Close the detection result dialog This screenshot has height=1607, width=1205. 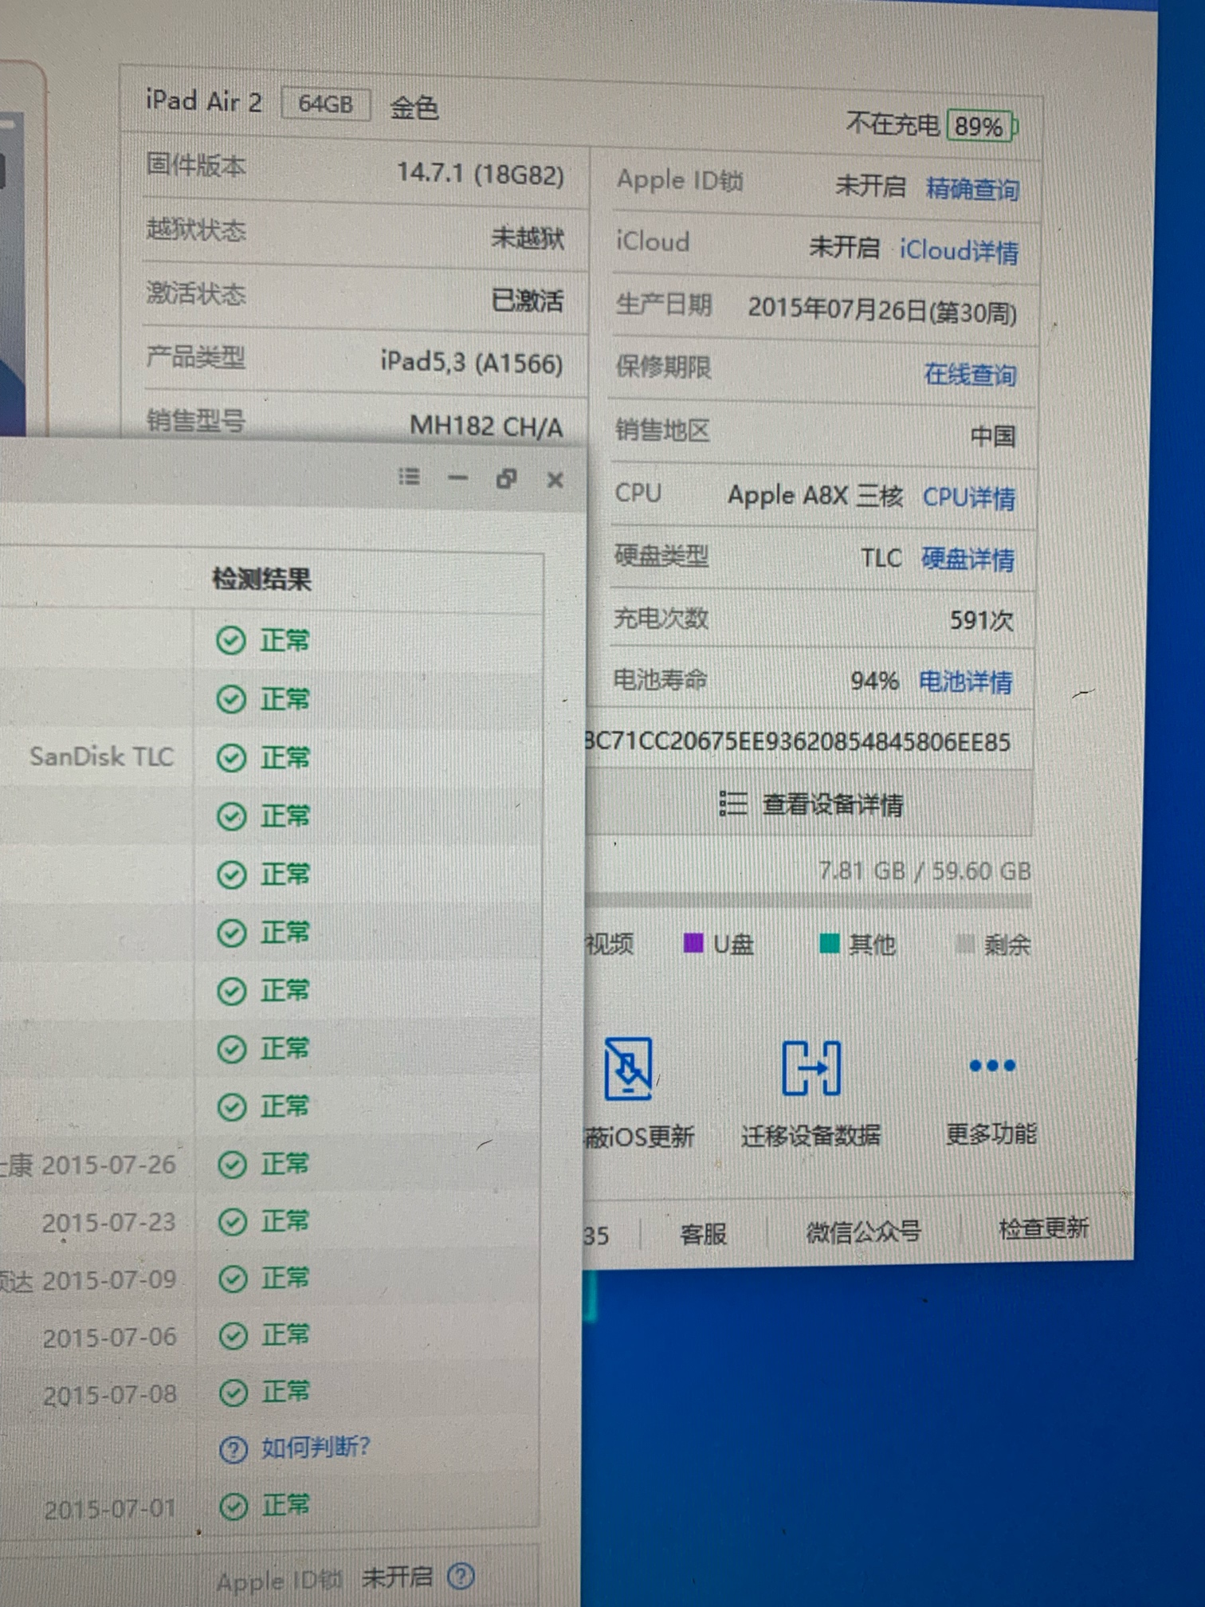(555, 480)
